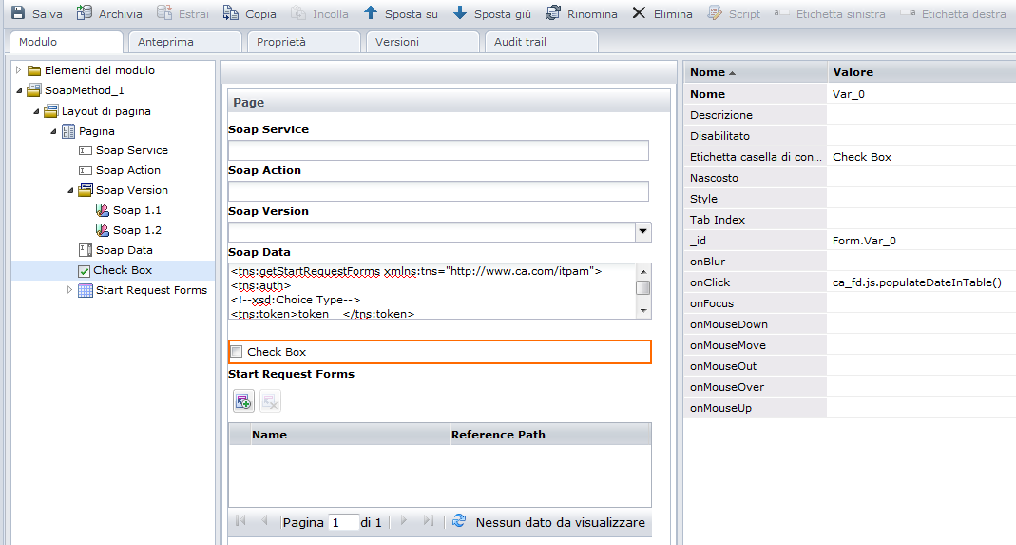Open the Soap Version dropdown arrow
The height and width of the screenshot is (545, 1016).
coord(642,232)
